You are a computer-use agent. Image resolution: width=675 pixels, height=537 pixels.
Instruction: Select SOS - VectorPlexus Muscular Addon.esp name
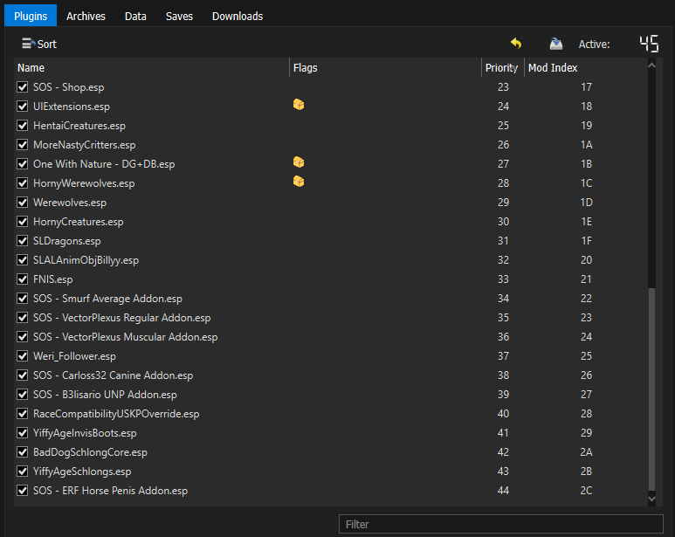tap(125, 337)
